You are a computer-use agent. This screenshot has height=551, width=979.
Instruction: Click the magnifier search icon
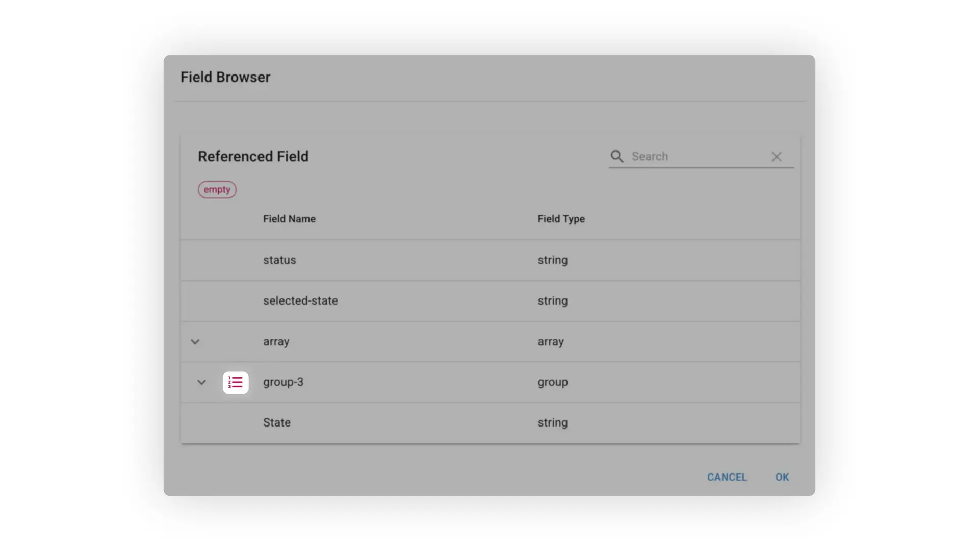tap(617, 156)
